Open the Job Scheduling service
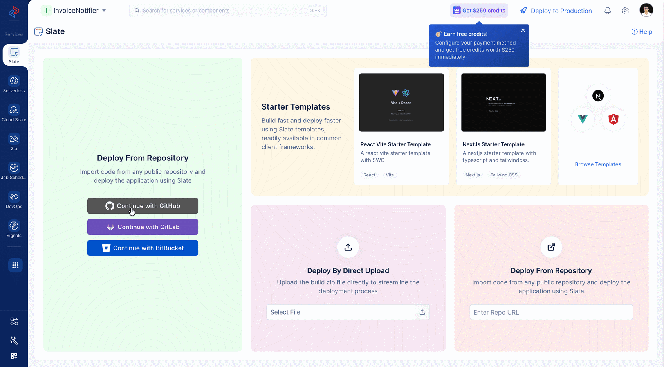 [14, 171]
